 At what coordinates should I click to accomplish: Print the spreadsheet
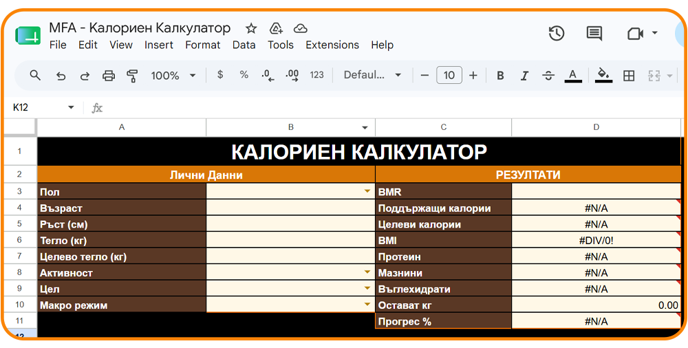tap(109, 76)
